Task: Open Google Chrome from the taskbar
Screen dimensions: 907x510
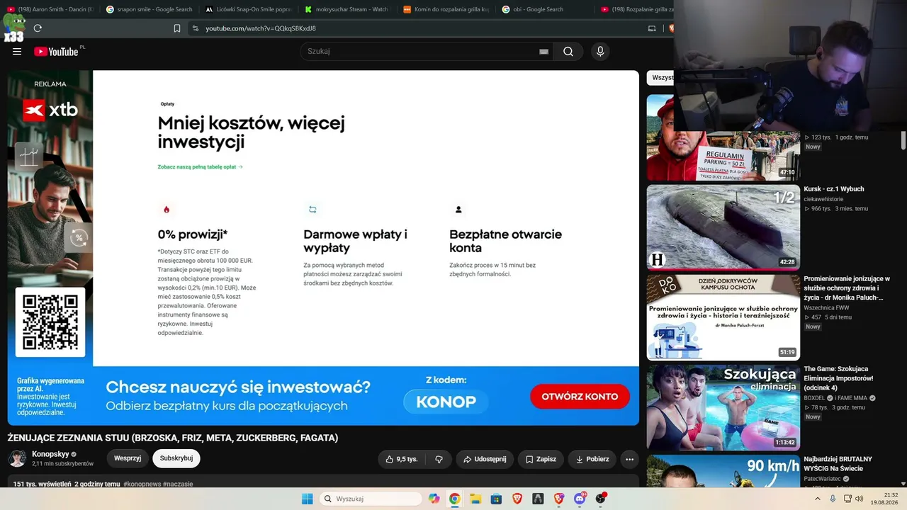Action: tap(454, 499)
